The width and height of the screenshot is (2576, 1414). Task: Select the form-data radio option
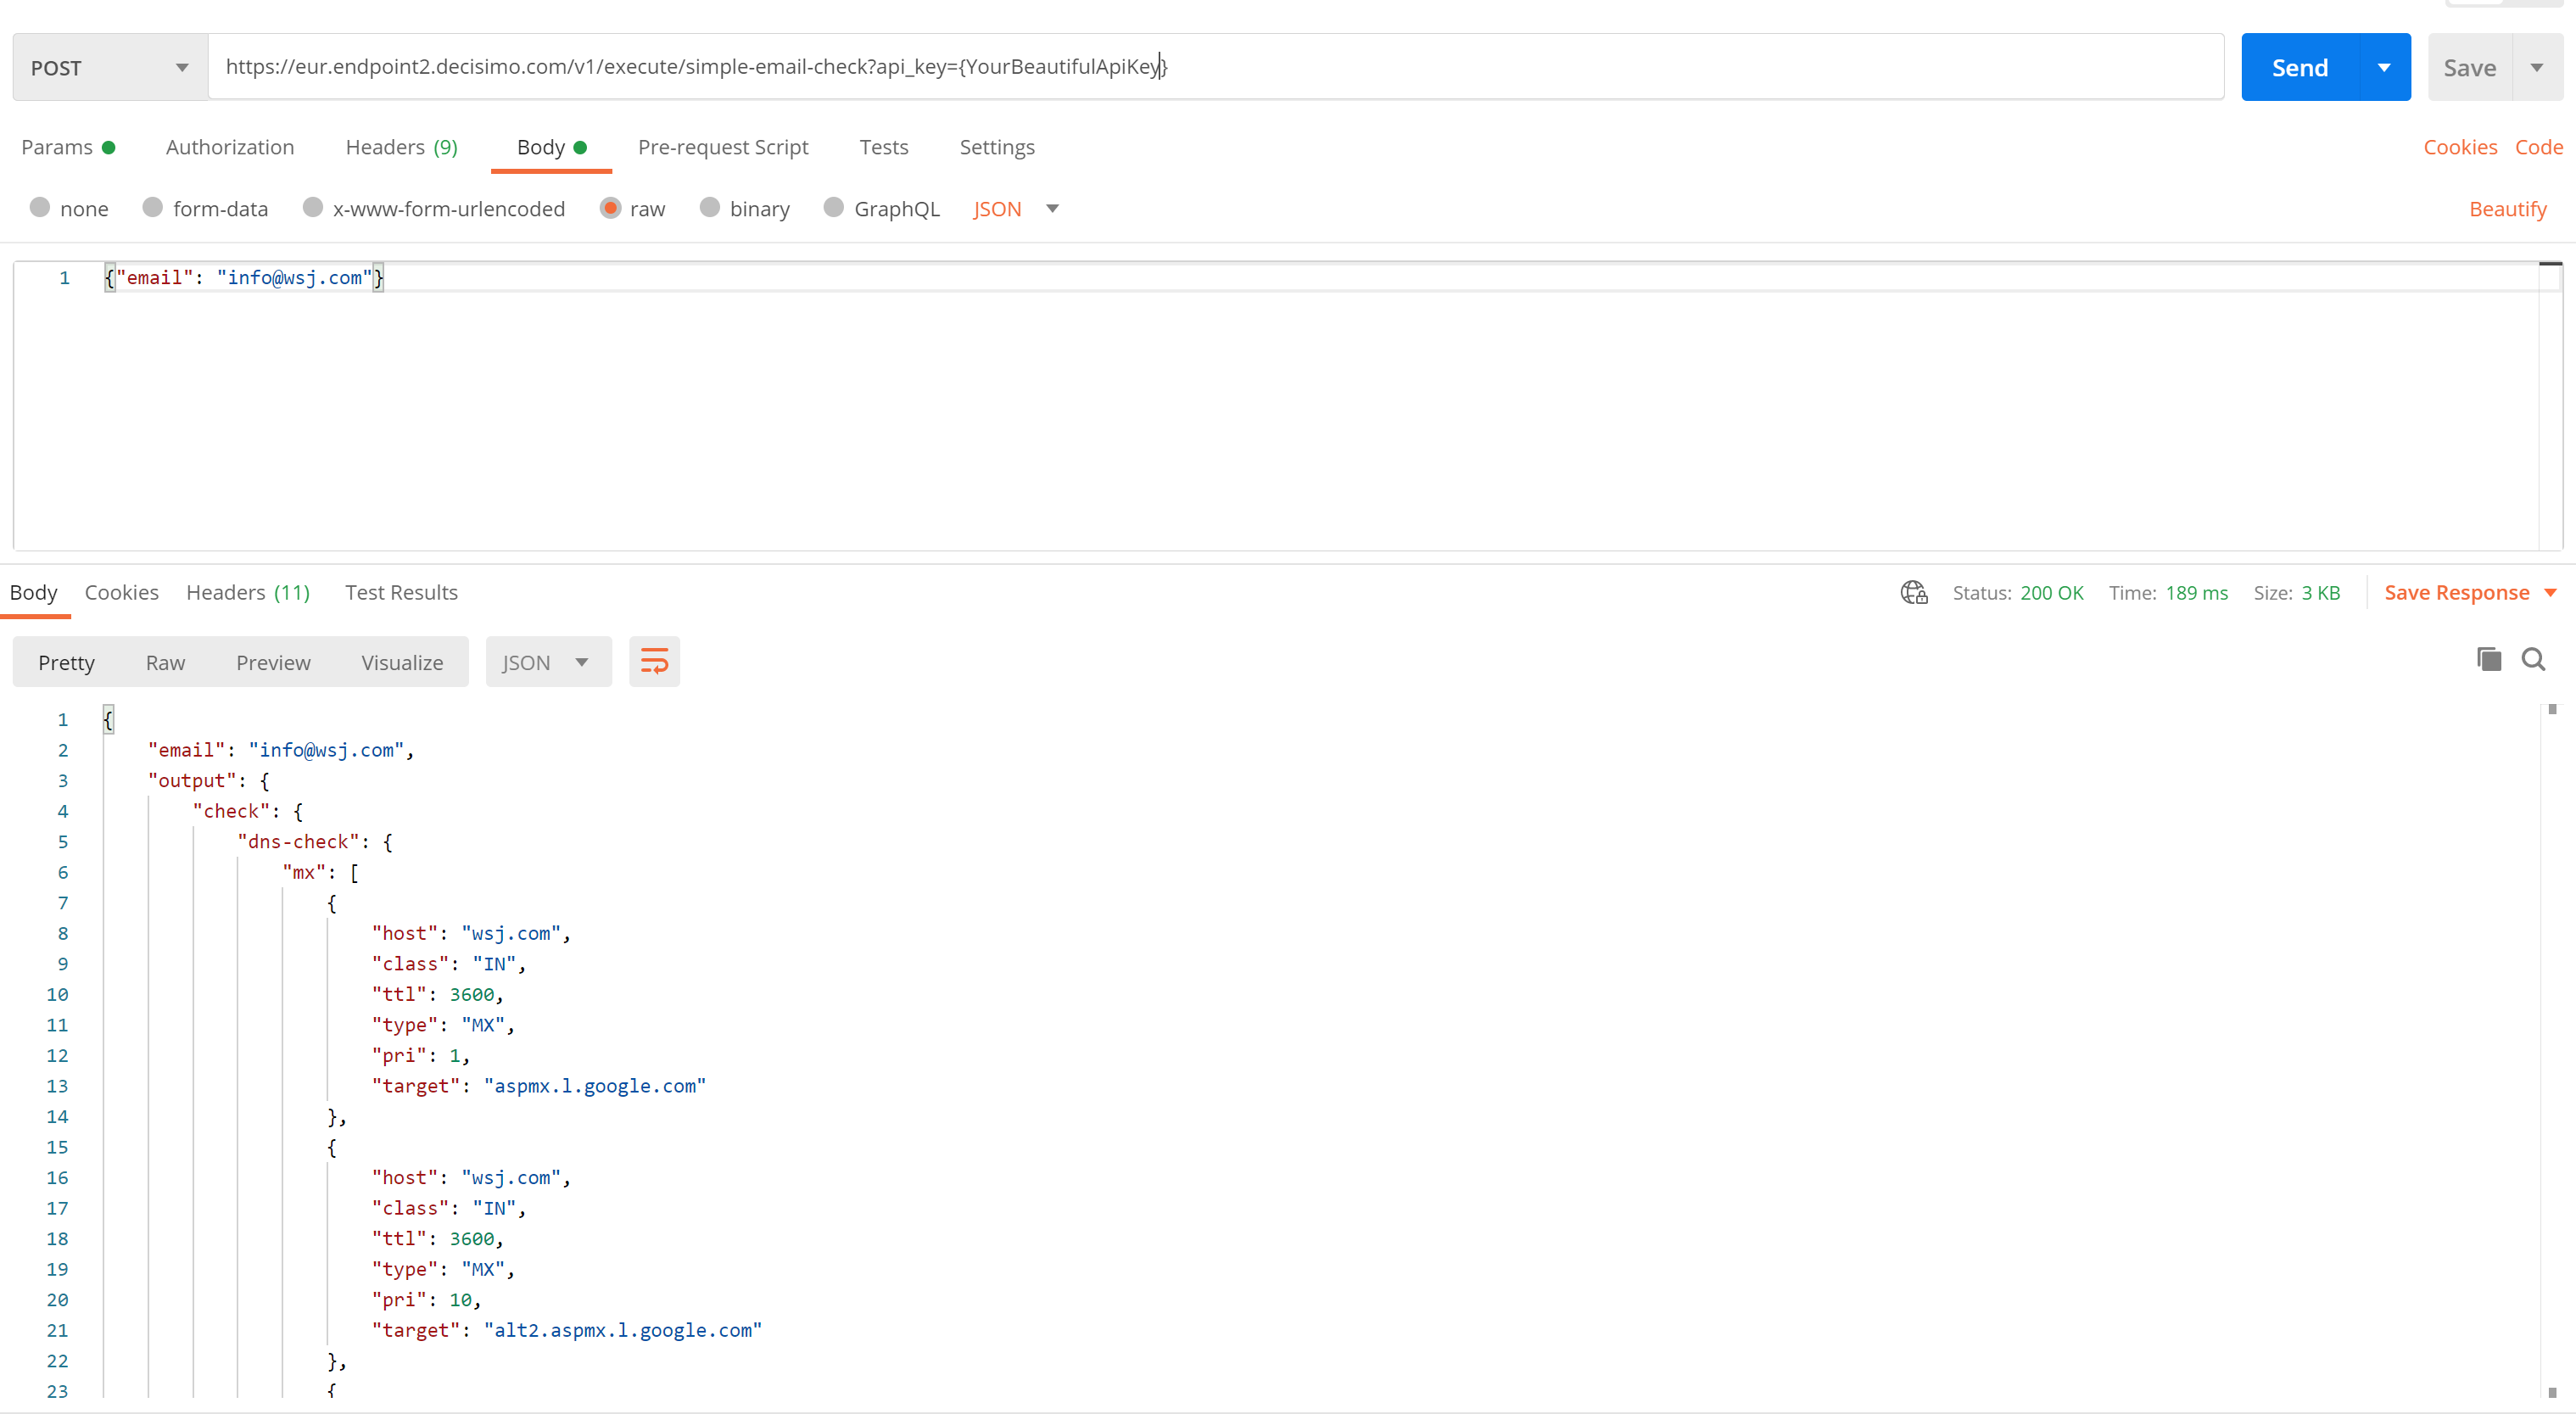(x=152, y=208)
